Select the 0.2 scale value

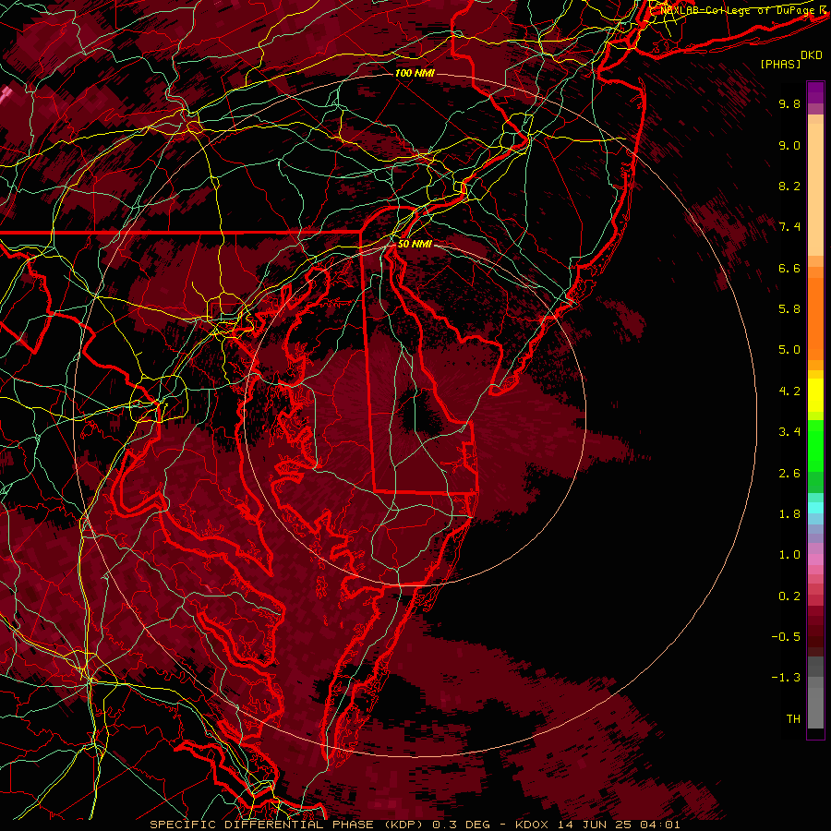tap(789, 596)
